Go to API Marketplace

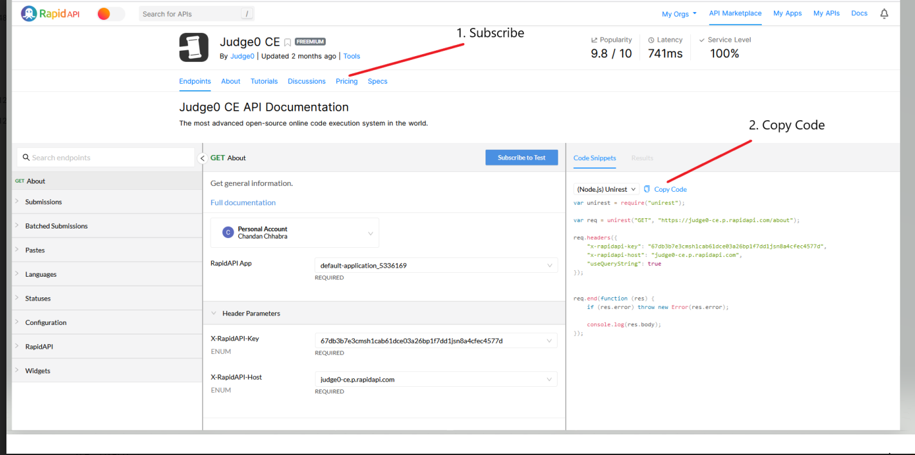click(x=735, y=13)
